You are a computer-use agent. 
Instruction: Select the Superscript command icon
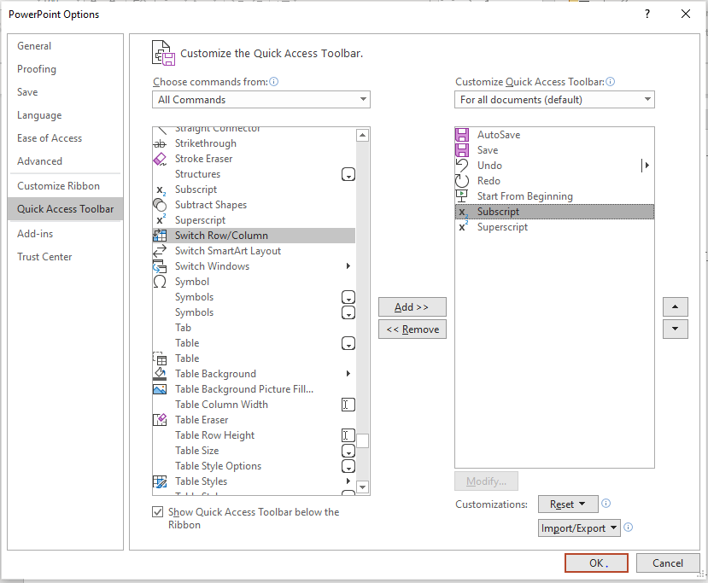[x=160, y=219]
